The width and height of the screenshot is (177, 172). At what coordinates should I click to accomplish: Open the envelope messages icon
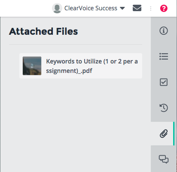(x=137, y=8)
